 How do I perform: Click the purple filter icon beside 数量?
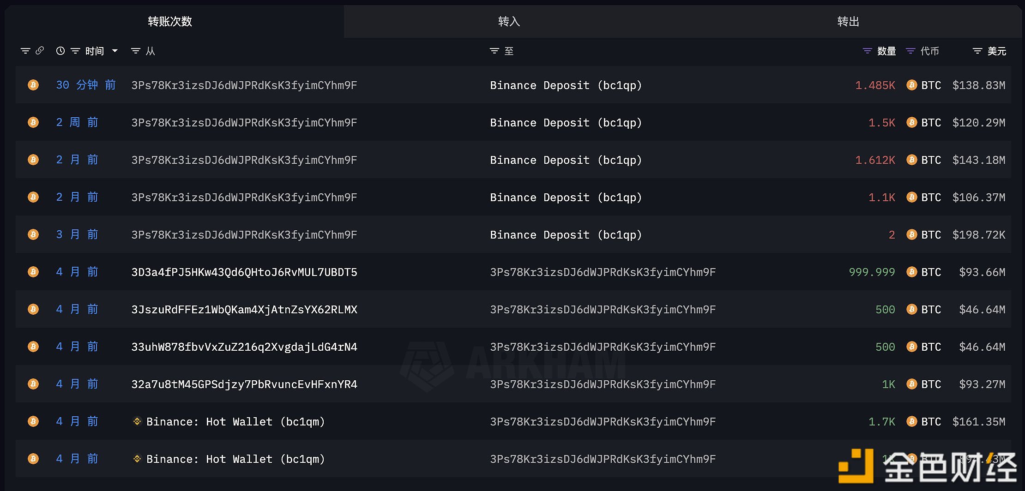[x=867, y=51]
